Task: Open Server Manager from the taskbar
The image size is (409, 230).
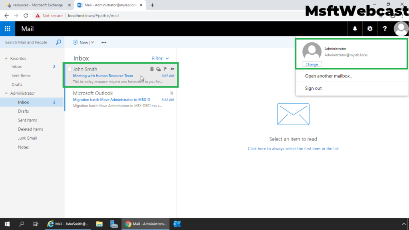Action: point(114,224)
